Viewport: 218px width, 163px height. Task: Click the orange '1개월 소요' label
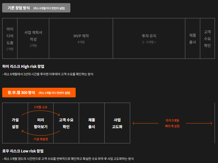tap(40, 107)
